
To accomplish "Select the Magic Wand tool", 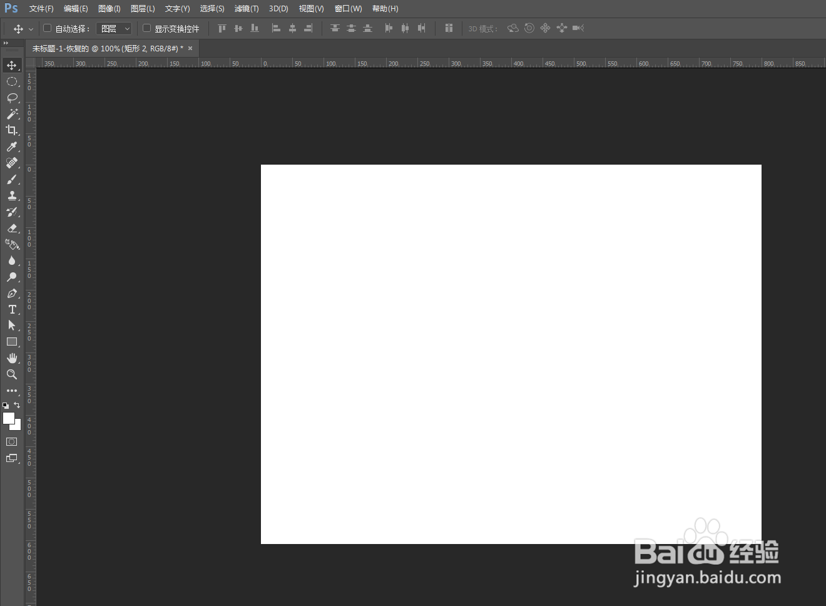I will click(x=12, y=114).
